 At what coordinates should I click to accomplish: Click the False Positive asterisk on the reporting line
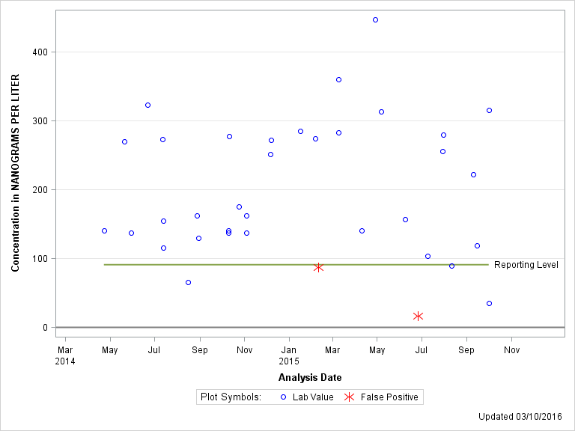(318, 267)
